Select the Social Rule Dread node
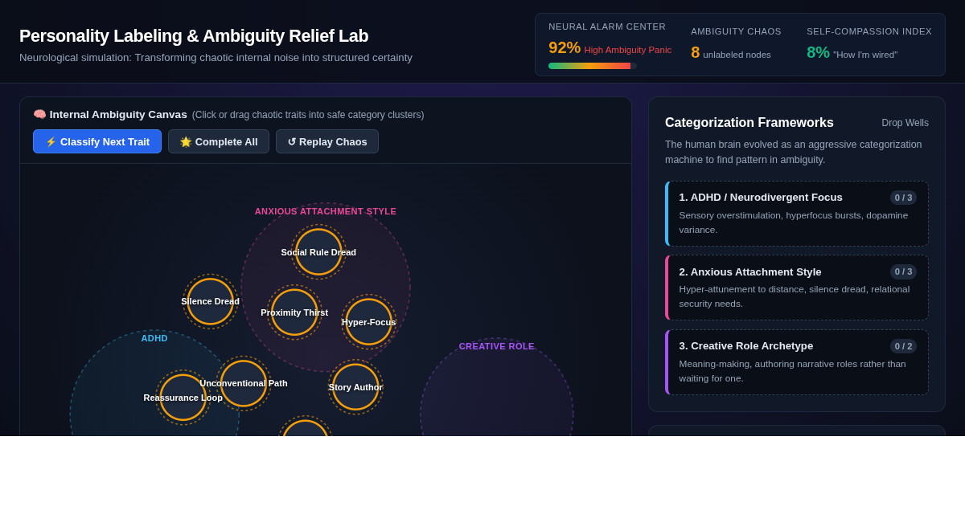 tap(318, 252)
